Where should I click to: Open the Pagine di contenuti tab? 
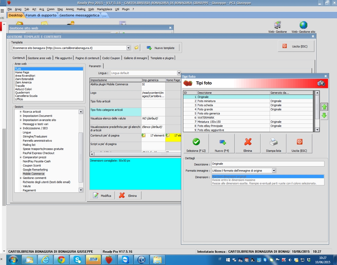click(87, 58)
